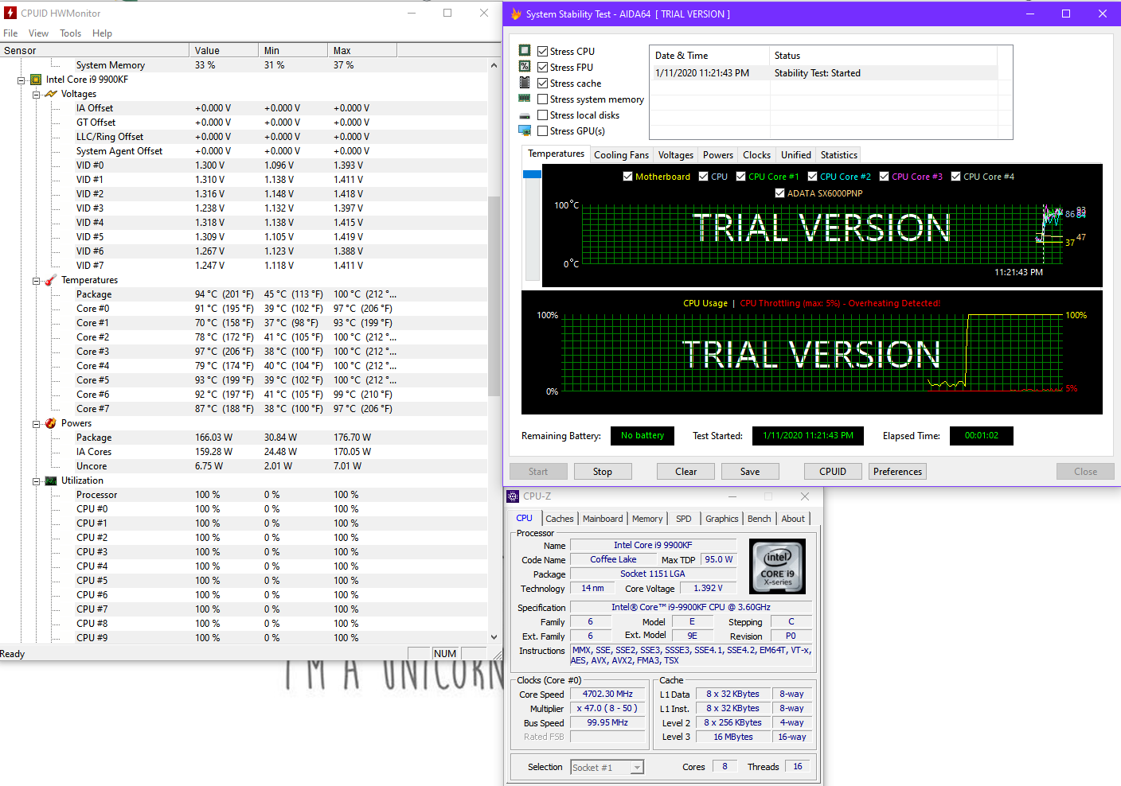Click the CPUID HWMonitor title bar icon
1121x786 pixels.
[x=10, y=13]
